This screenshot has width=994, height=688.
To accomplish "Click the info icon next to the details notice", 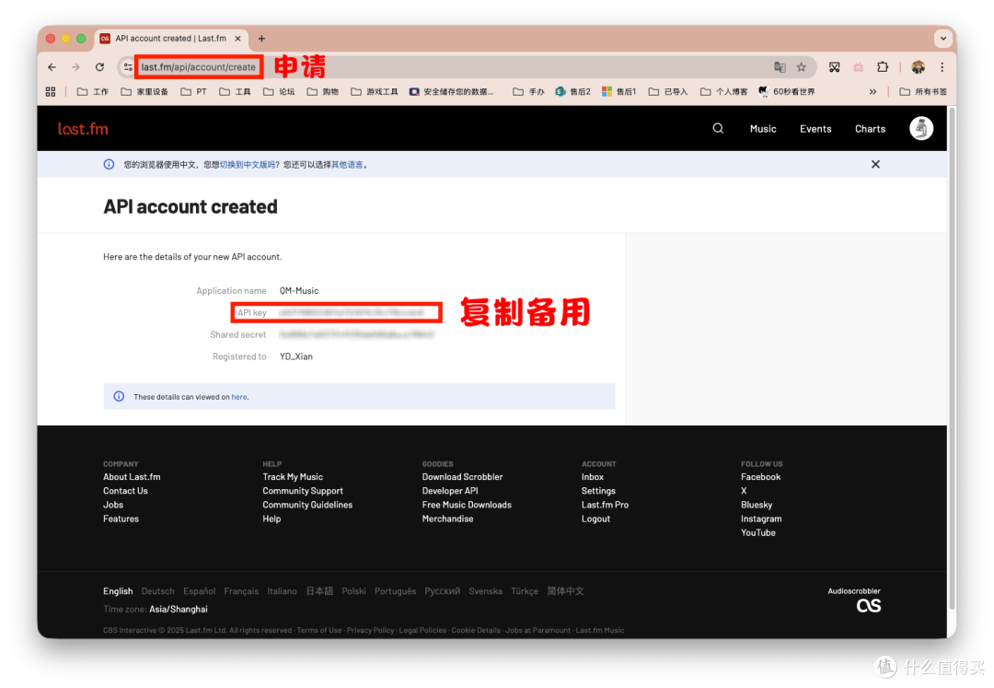I will (118, 395).
